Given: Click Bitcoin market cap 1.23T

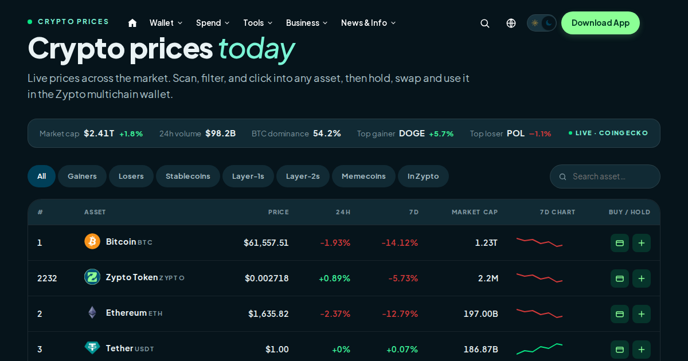Looking at the screenshot, I should pyautogui.click(x=486, y=243).
